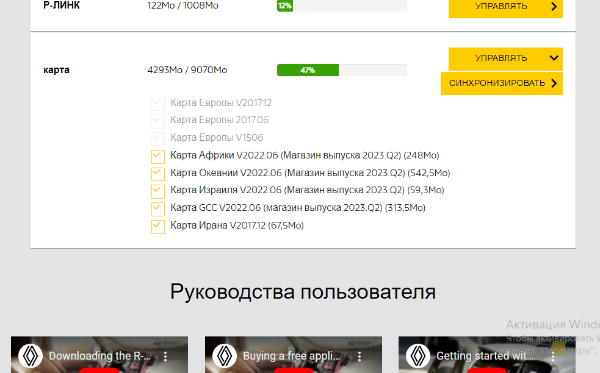Click the 4293Mo / 9070Mo storage text
The image size is (600, 373).
click(x=187, y=70)
